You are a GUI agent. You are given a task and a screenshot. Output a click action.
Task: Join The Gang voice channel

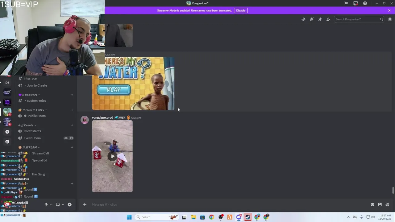(38, 174)
